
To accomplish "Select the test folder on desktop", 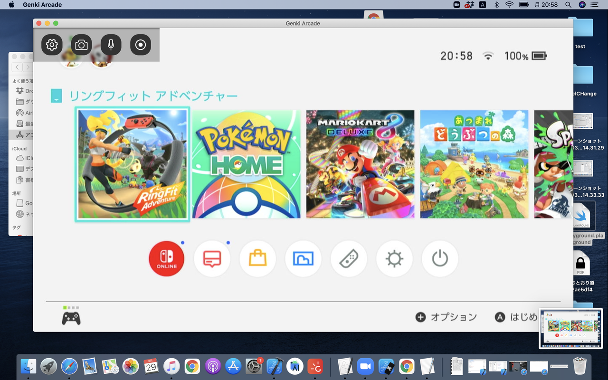I will [580, 33].
